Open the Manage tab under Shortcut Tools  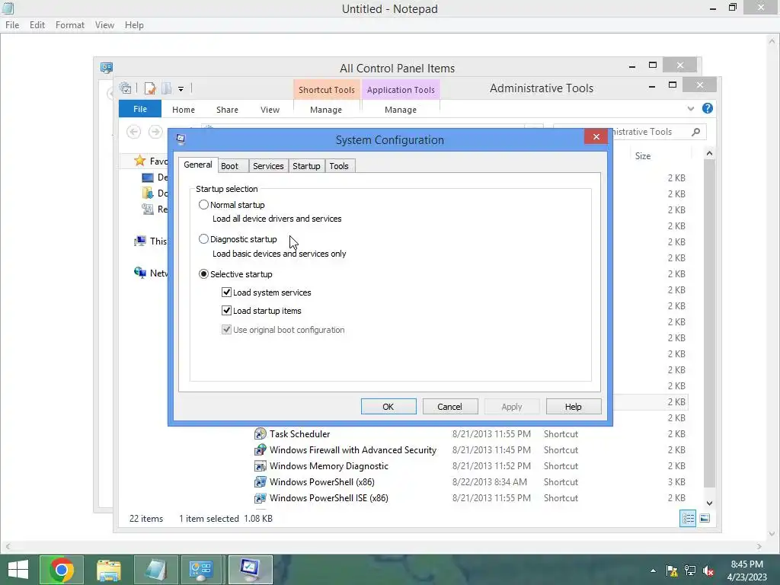click(x=326, y=110)
